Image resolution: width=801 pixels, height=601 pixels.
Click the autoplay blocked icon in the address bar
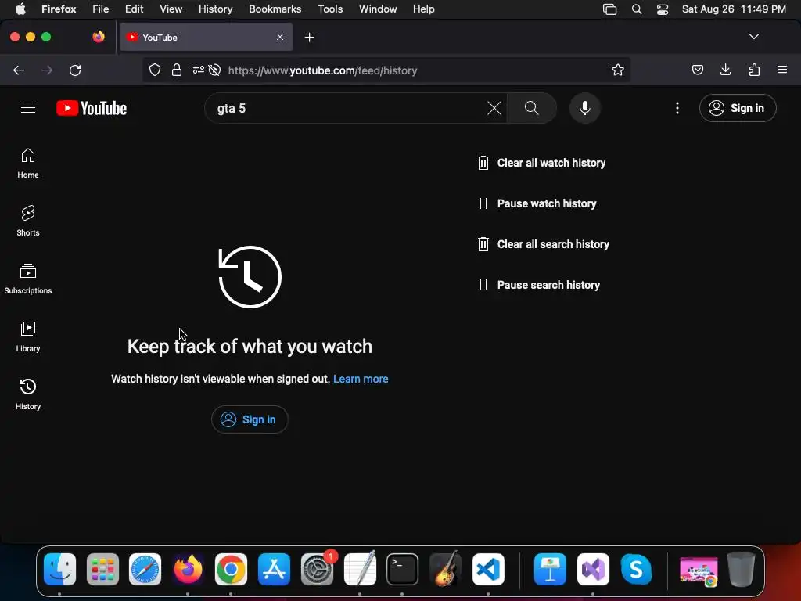click(215, 70)
